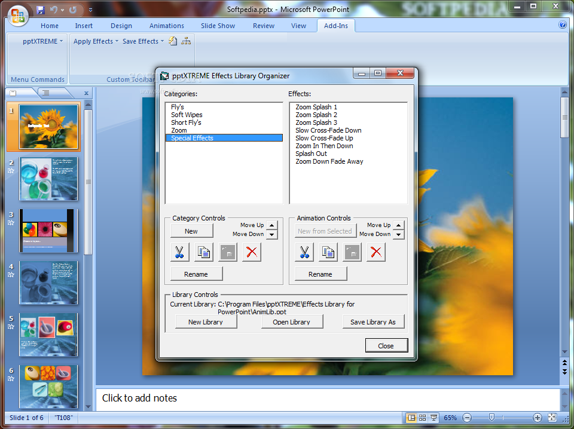Open the View ribbon tab
This screenshot has width=574, height=429.
click(298, 26)
